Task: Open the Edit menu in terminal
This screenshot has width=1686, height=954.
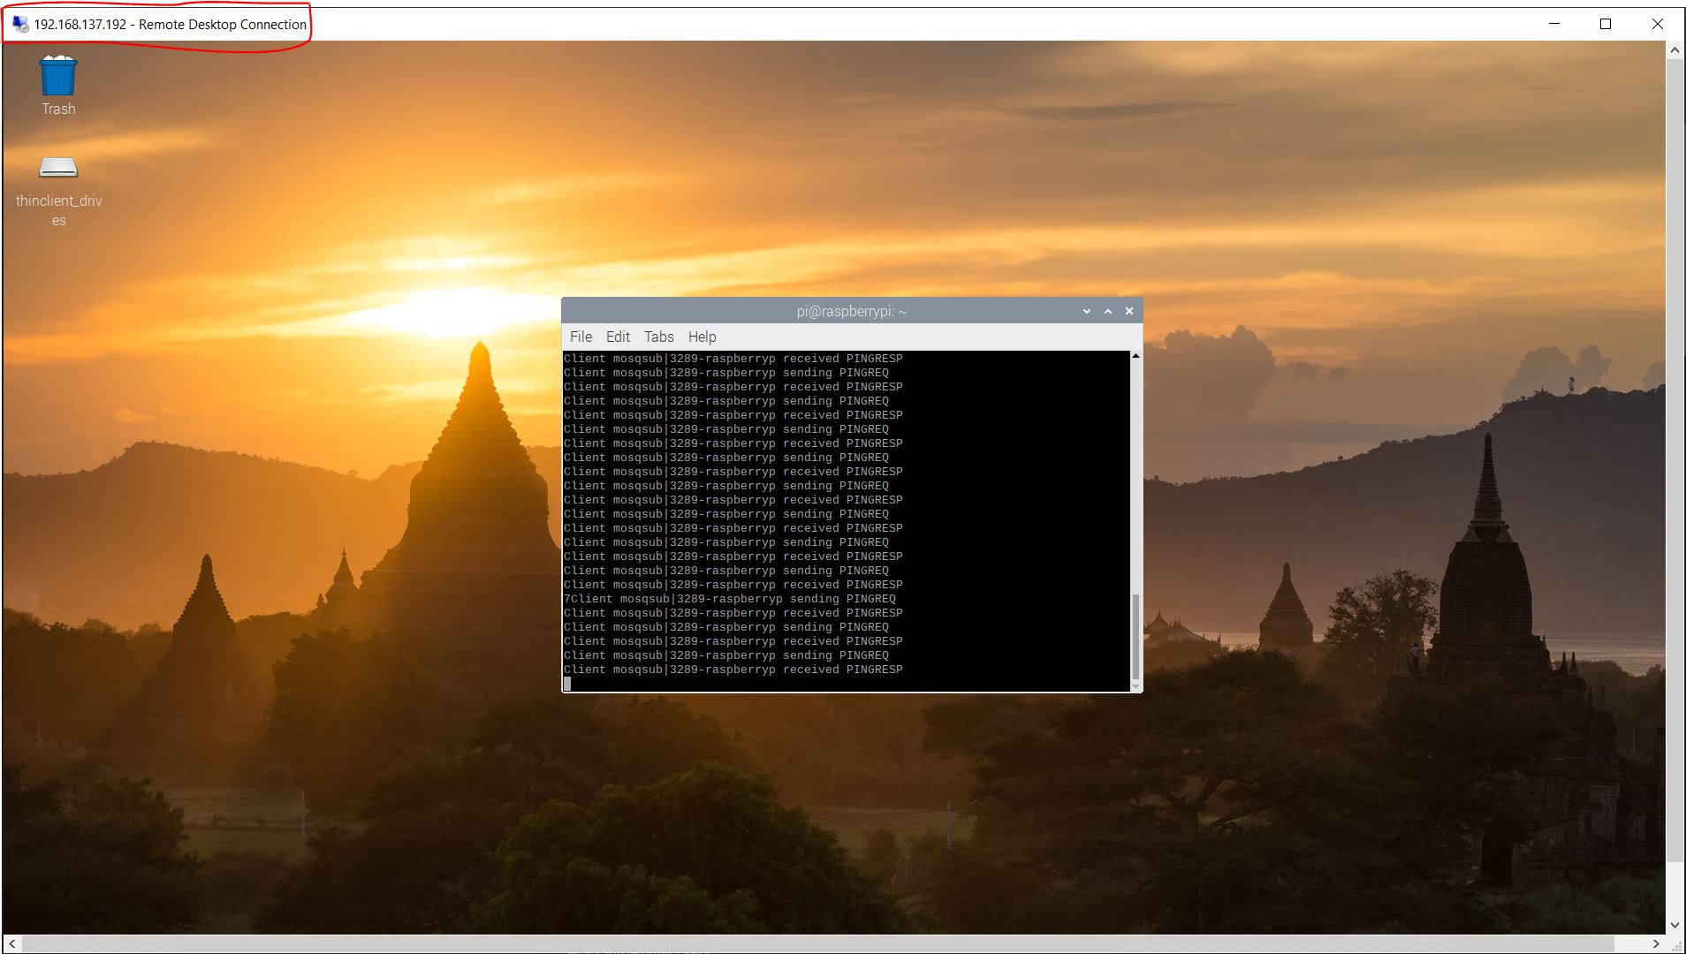Action: click(x=618, y=337)
